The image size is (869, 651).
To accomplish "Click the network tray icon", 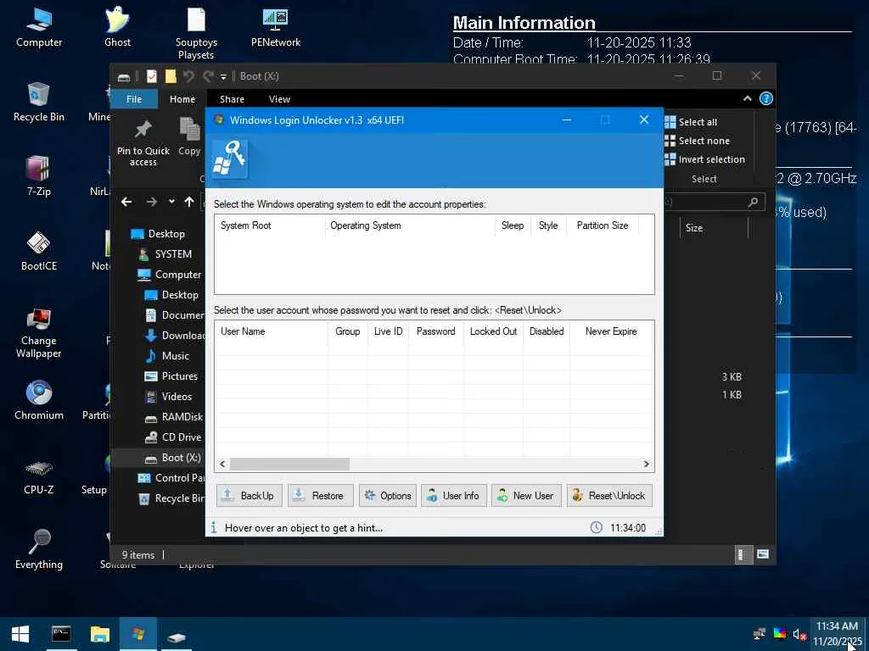I will pyautogui.click(x=760, y=634).
